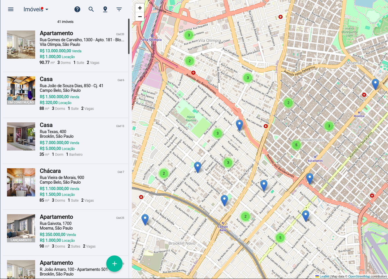Click the blue marker near Rua Álvaro Rodrigues

coord(145,220)
